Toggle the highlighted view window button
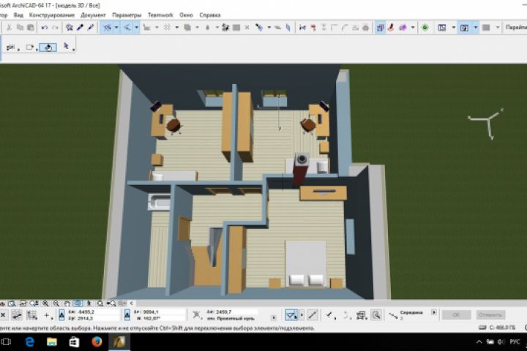This screenshot has height=351, width=527. coord(464,28)
